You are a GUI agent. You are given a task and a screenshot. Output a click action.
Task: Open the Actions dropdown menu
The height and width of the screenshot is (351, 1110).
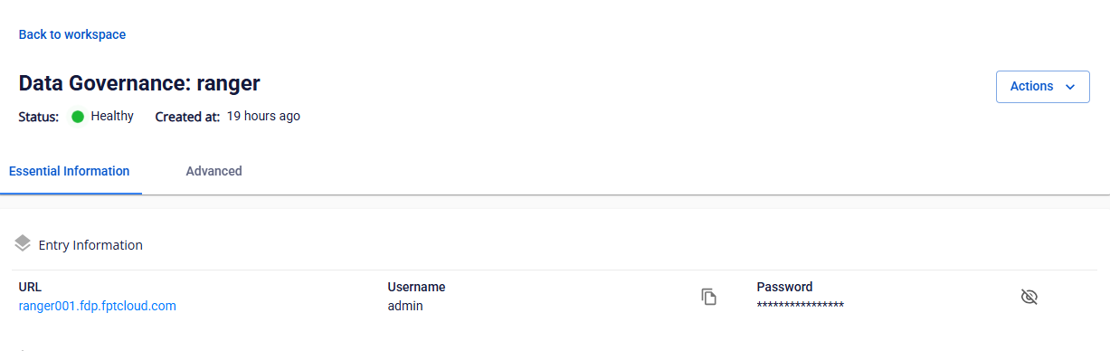click(1042, 87)
